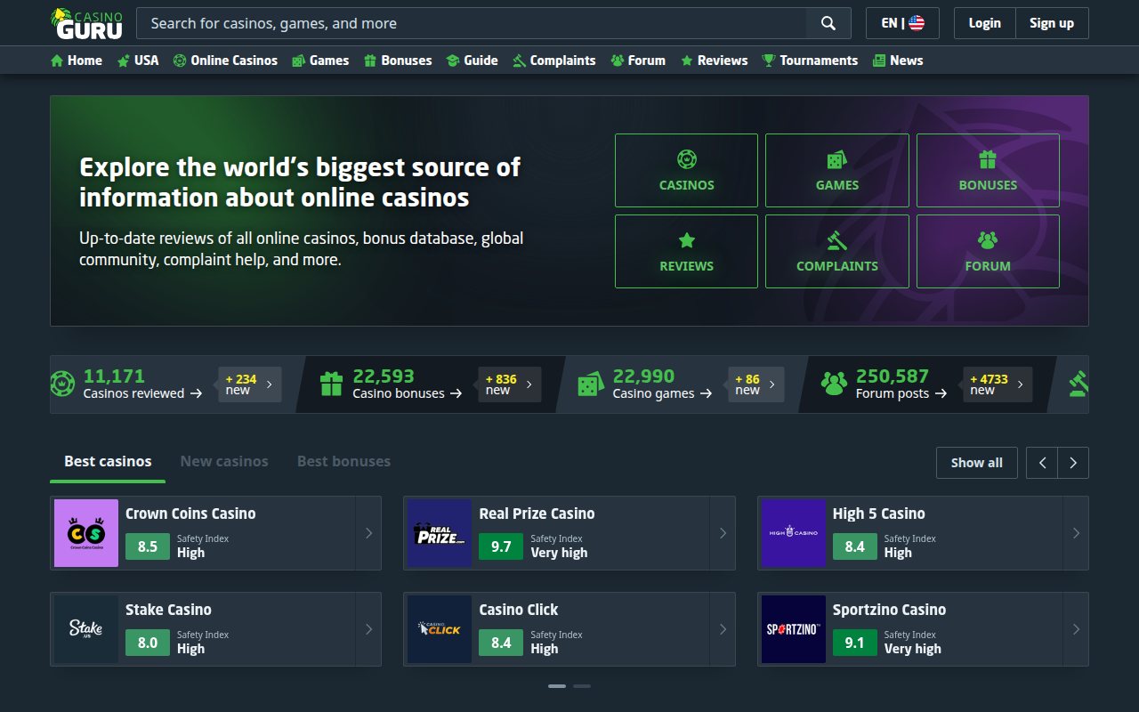Image resolution: width=1139 pixels, height=712 pixels.
Task: Open Online Casinos in navigation bar
Action: [x=226, y=61]
